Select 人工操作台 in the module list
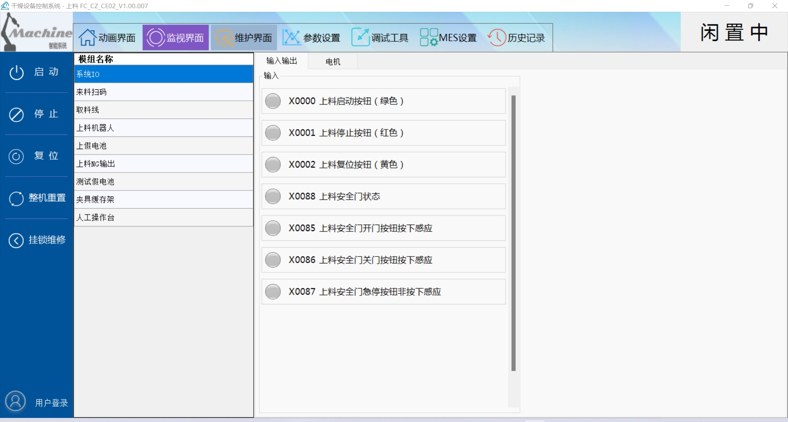 coord(163,218)
